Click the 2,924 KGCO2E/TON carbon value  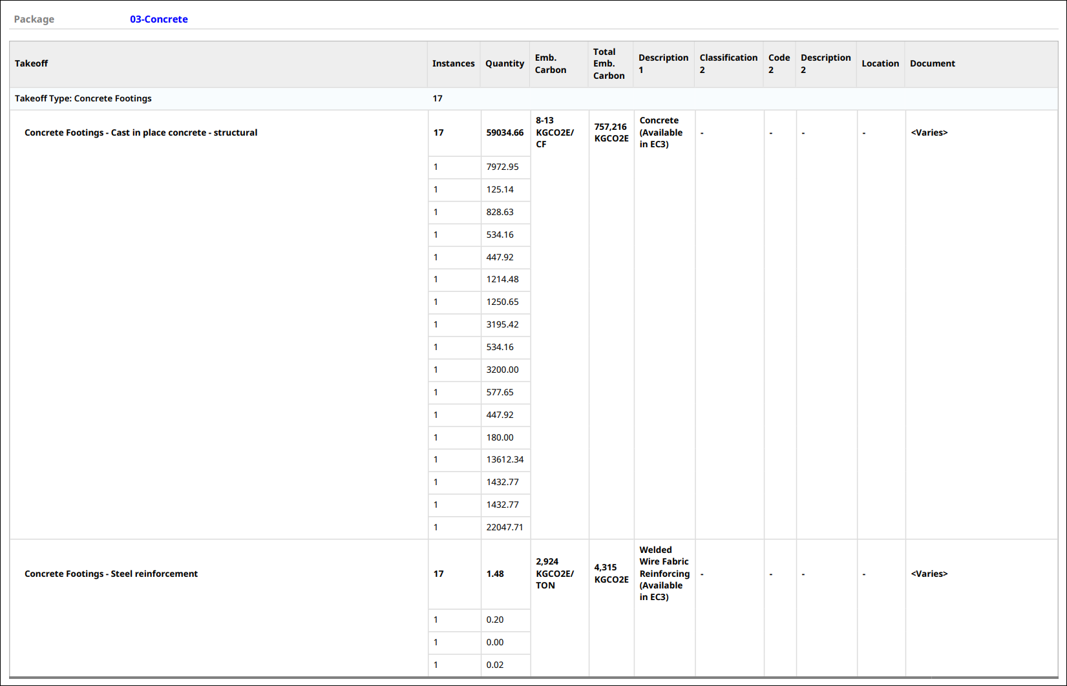tap(555, 574)
